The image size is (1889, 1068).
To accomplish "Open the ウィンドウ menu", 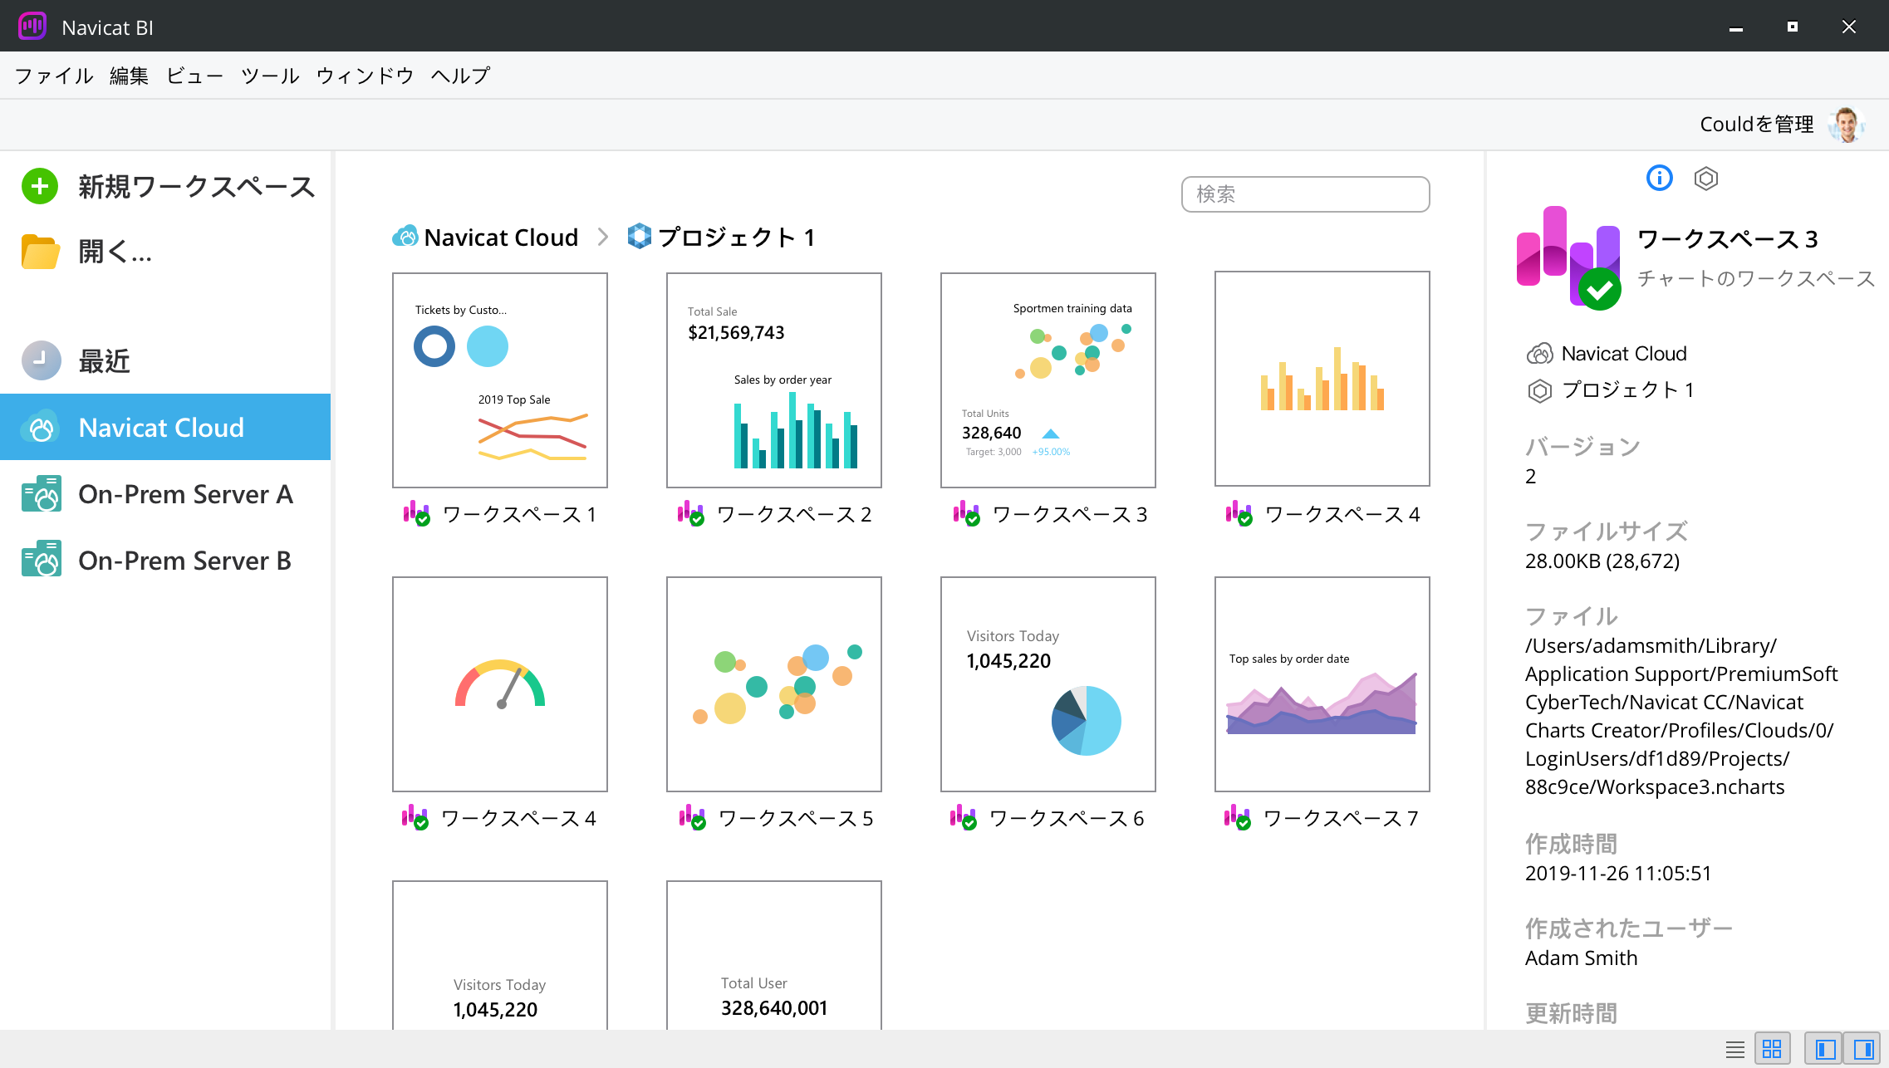I will [365, 76].
